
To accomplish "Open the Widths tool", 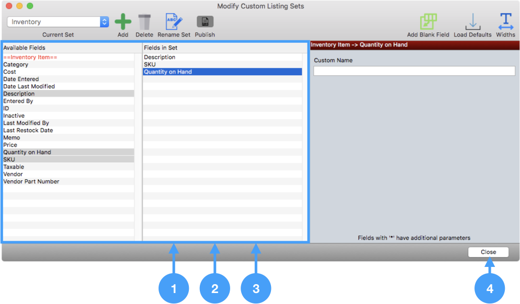I will 505,22.
